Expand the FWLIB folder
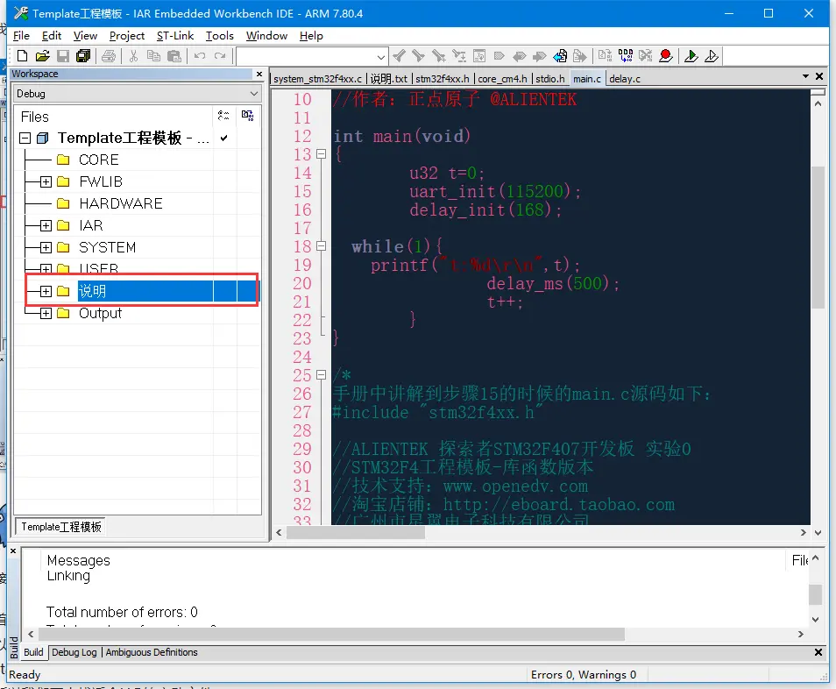Viewport: 836px width, 689px height. click(46, 181)
